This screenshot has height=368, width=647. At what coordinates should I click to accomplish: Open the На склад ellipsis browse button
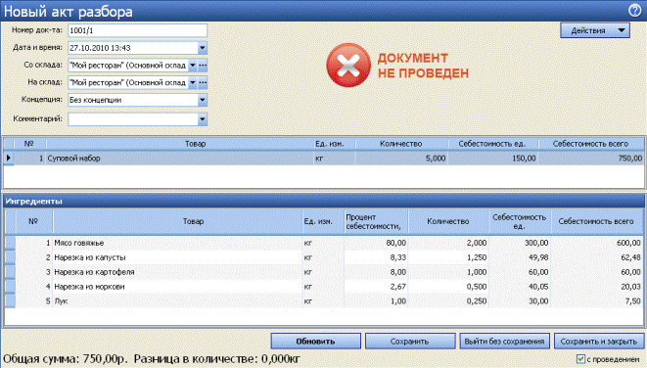[x=203, y=82]
